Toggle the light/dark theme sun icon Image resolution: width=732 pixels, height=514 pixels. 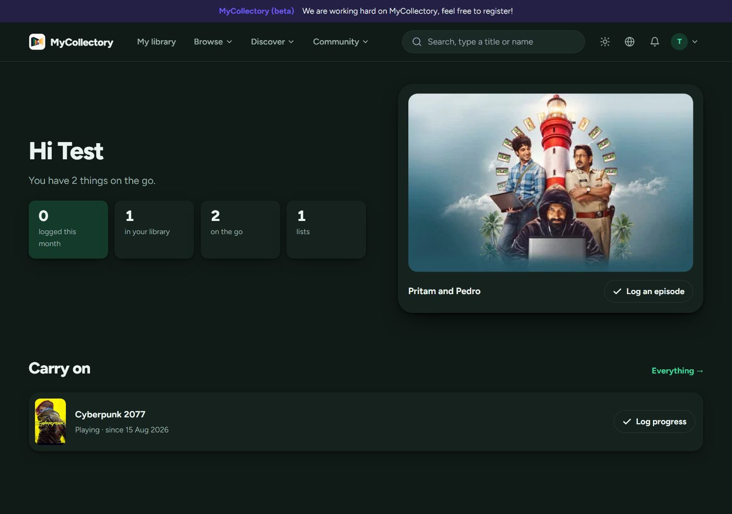605,42
